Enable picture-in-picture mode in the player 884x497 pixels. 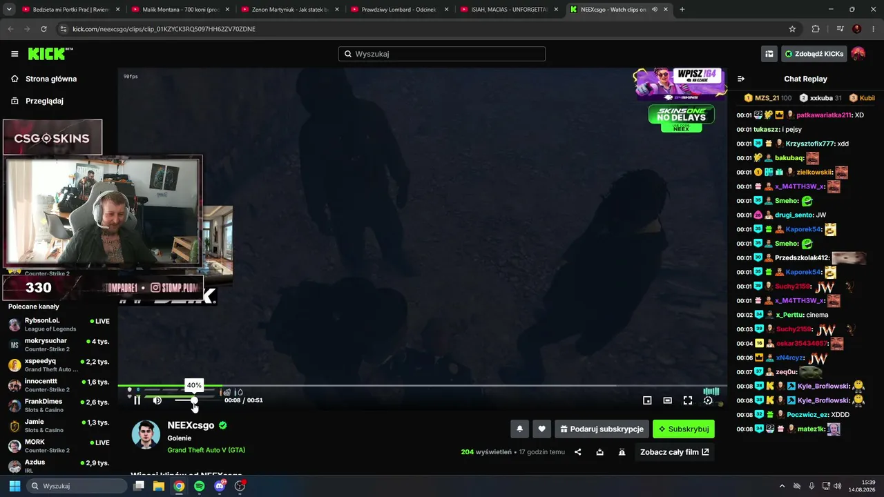click(647, 400)
